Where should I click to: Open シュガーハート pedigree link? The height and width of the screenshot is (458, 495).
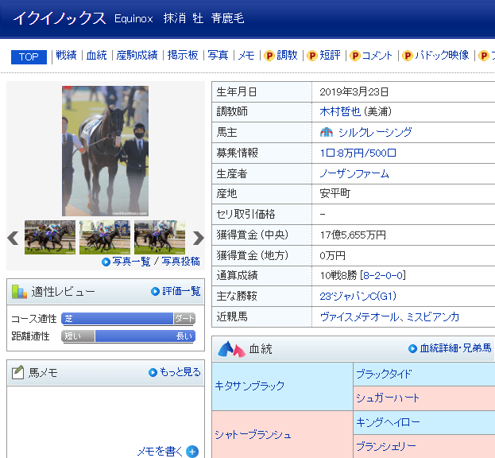coord(388,398)
